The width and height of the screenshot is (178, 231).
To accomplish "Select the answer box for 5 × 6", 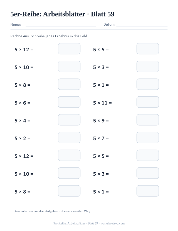I will (x=69, y=102).
